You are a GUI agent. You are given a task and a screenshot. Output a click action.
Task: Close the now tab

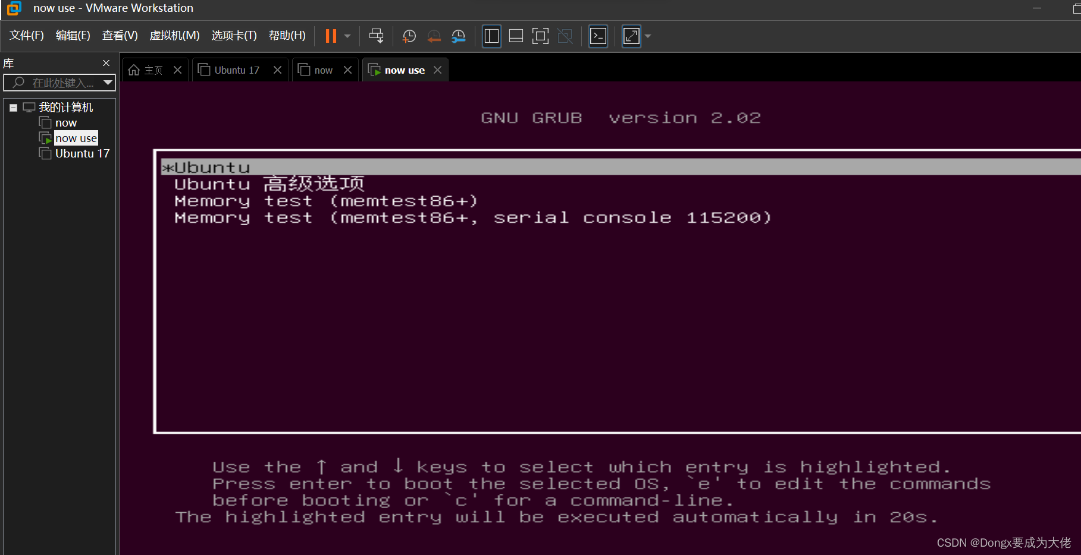point(347,70)
